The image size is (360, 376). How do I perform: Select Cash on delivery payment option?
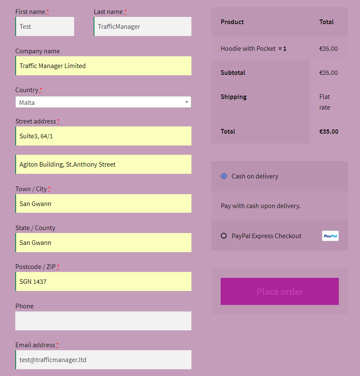pos(224,176)
